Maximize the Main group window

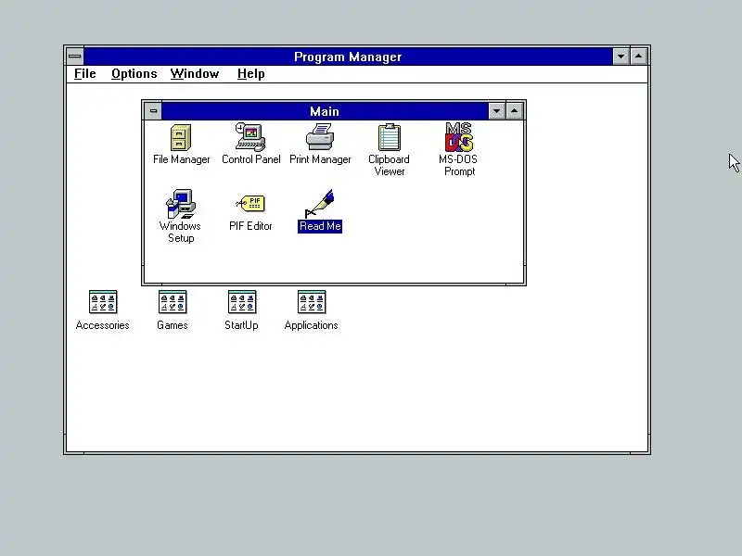[x=515, y=111]
